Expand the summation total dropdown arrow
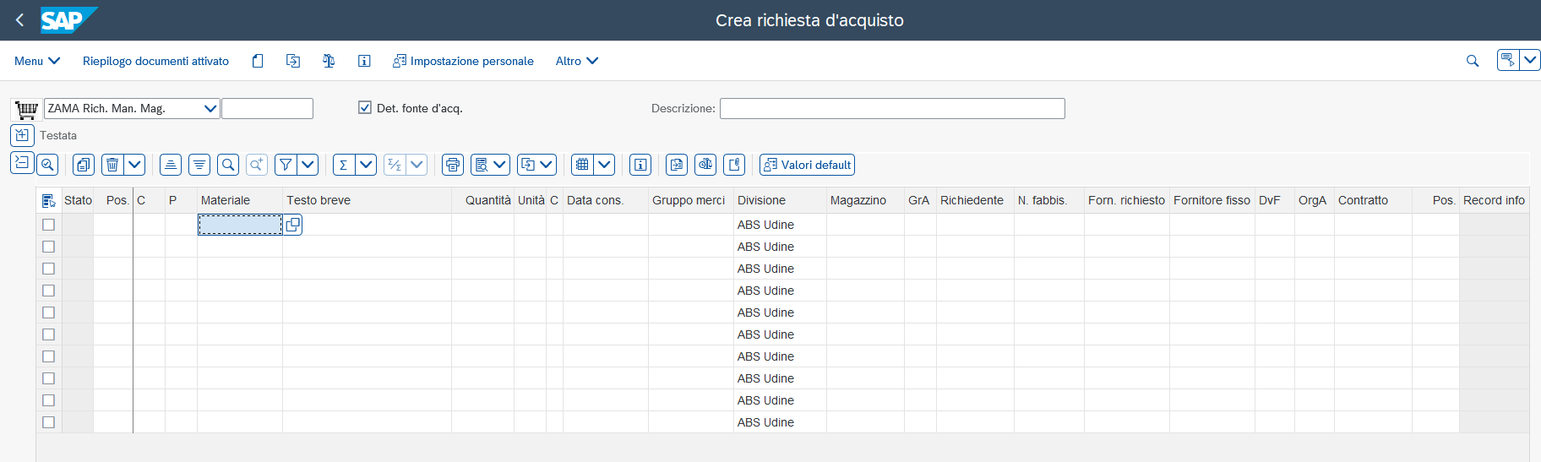The image size is (1541, 462). click(x=366, y=165)
